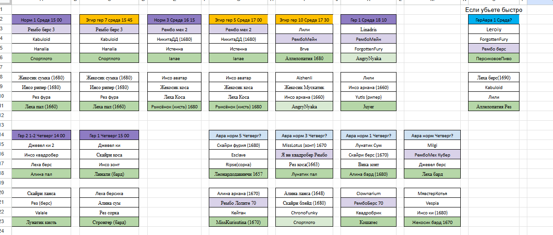This screenshot has height=235, width=553.
Task: Click the green 'Стронгер (бард)' cell
Action: point(109,222)
